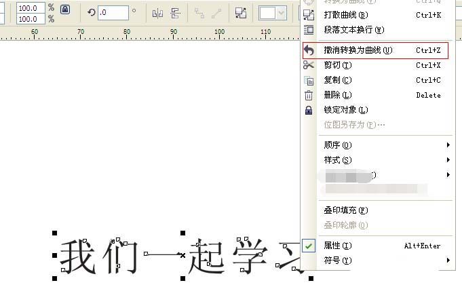Click the top-left selection handle of text
Screen dimensions: 462x306
tap(54, 233)
